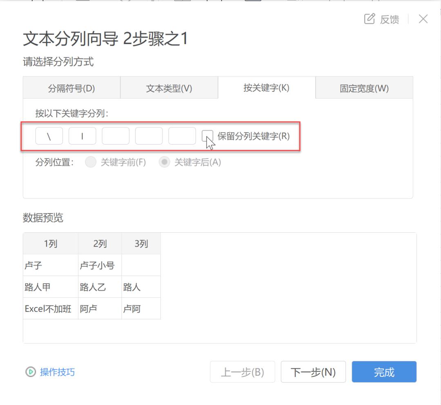Viewport: 441px width, 405px height.
Task: Click the 完成 button
Action: [x=383, y=372]
